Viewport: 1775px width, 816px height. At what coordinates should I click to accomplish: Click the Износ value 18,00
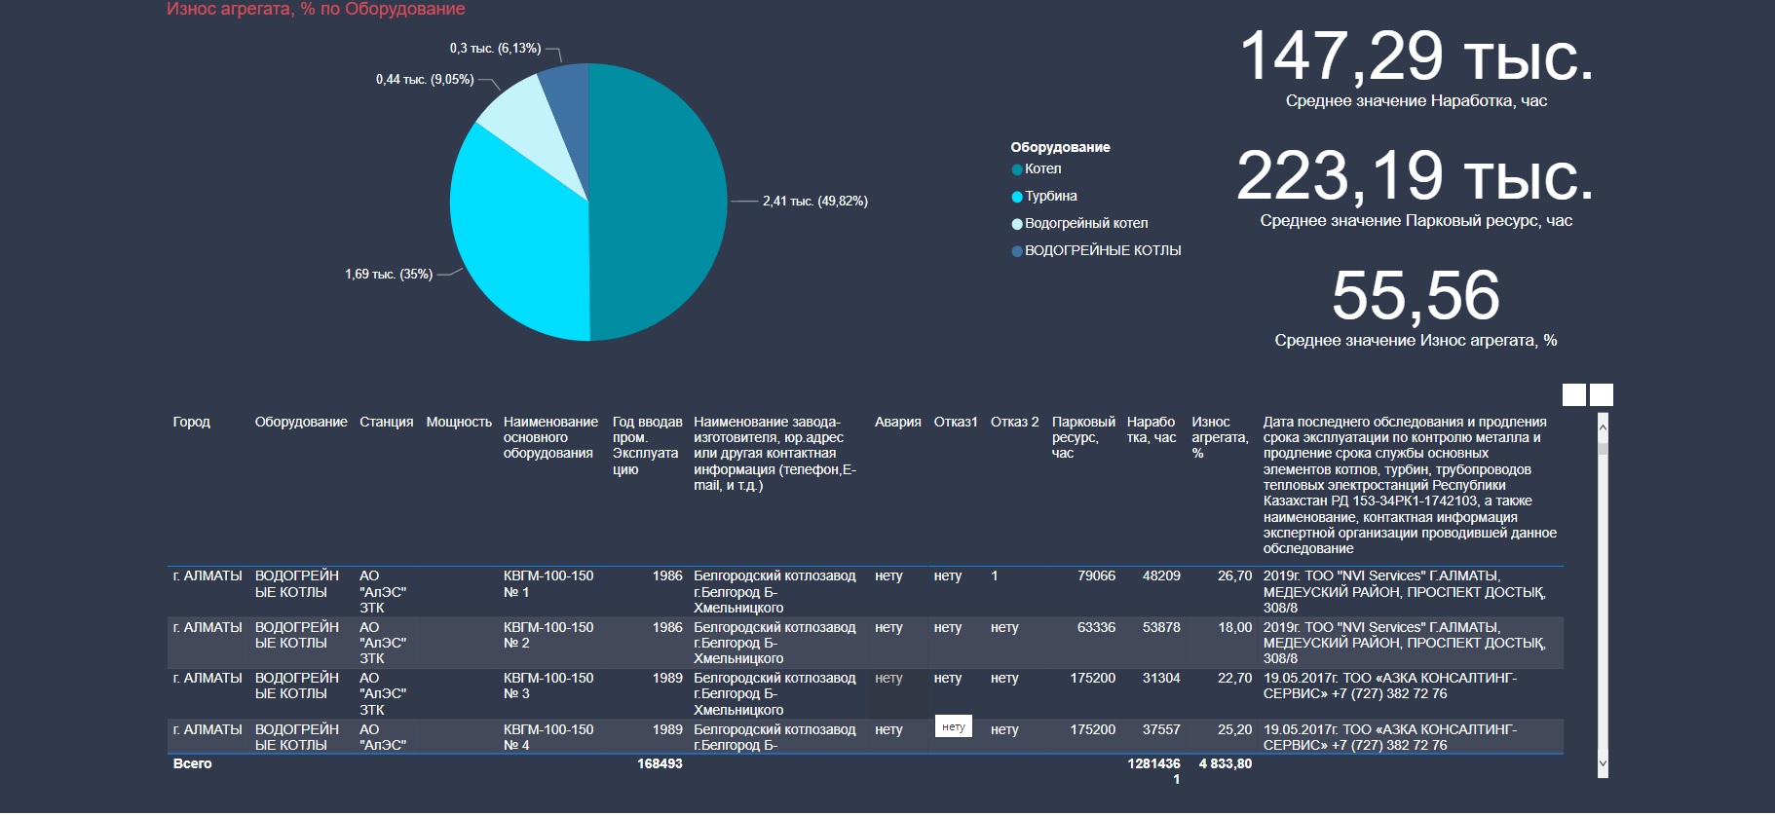[1234, 627]
